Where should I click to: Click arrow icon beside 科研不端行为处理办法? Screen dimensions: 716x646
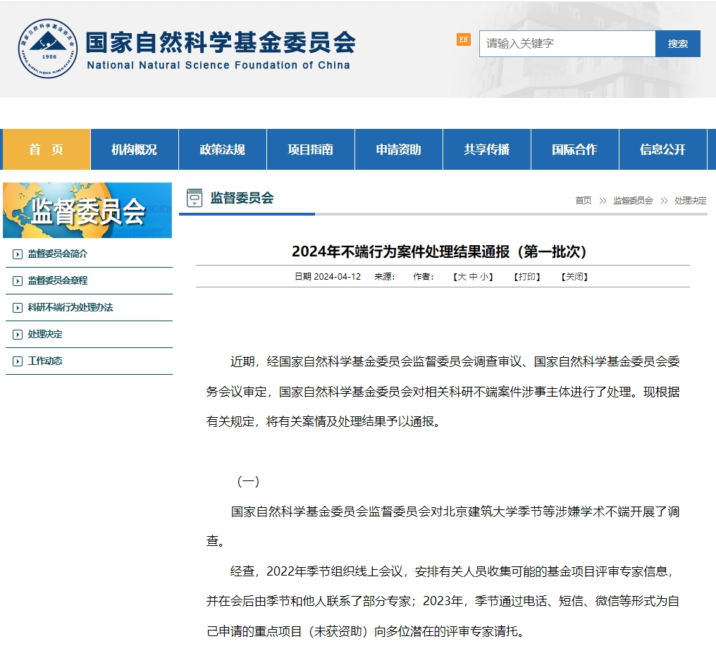(18, 308)
